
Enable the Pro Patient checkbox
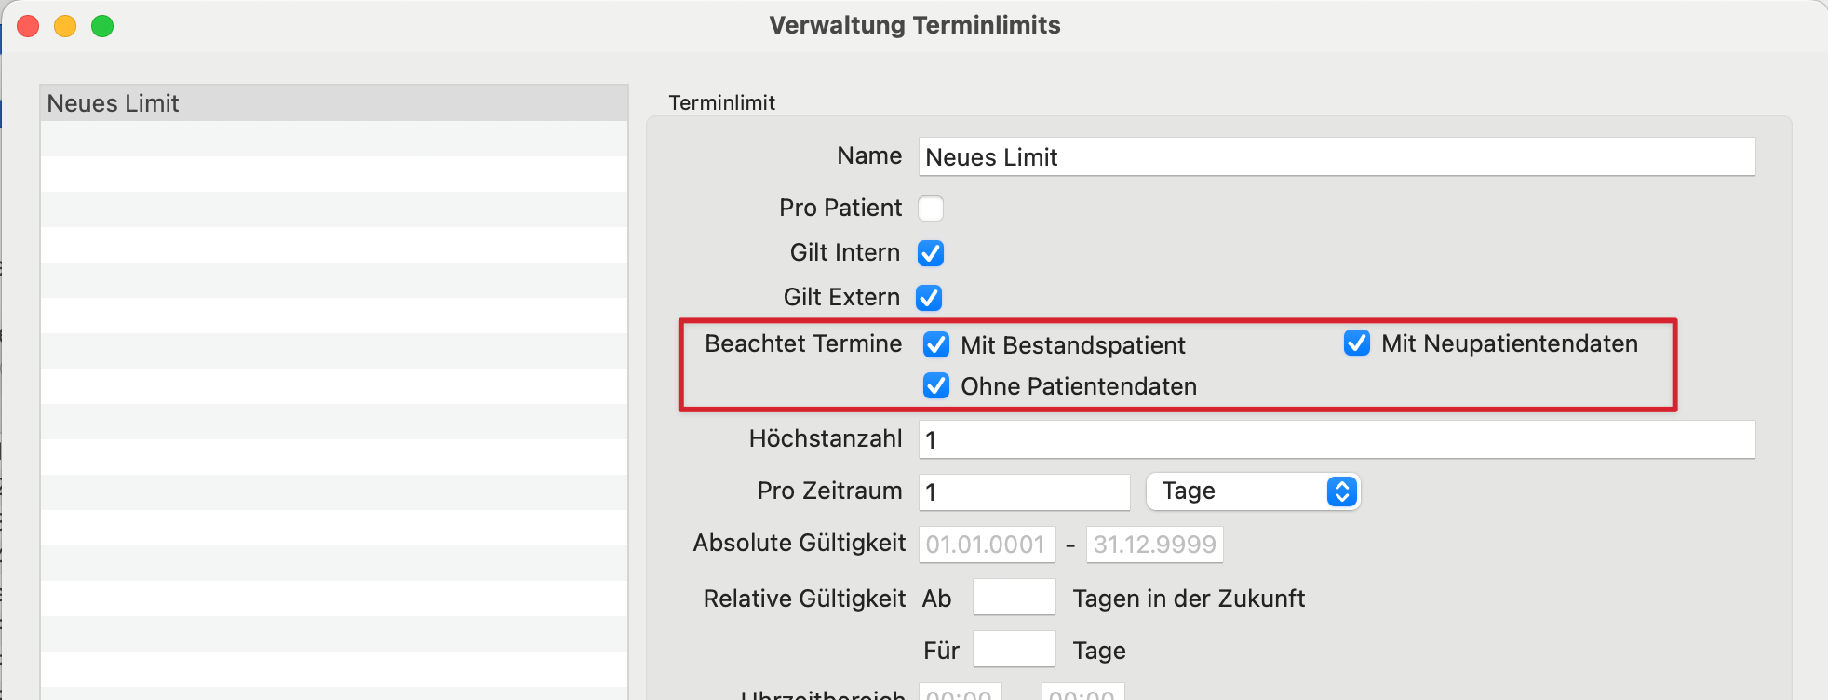click(931, 208)
